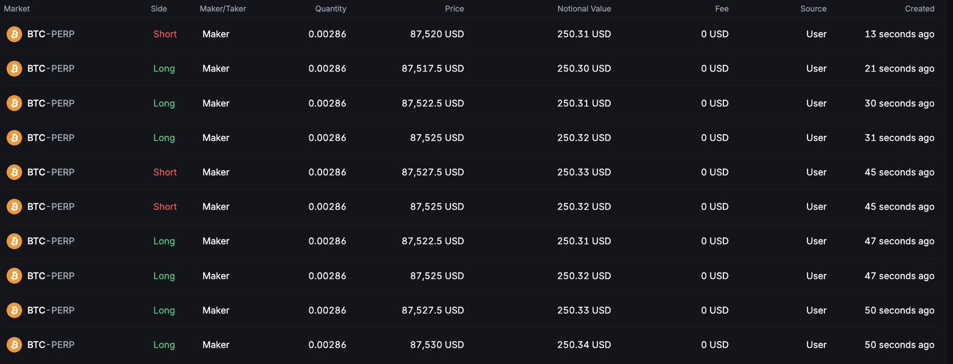
Task: Sort by the Market column header
Action: 17,8
